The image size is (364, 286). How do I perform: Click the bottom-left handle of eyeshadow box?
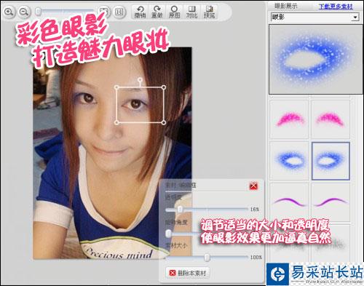click(116, 122)
